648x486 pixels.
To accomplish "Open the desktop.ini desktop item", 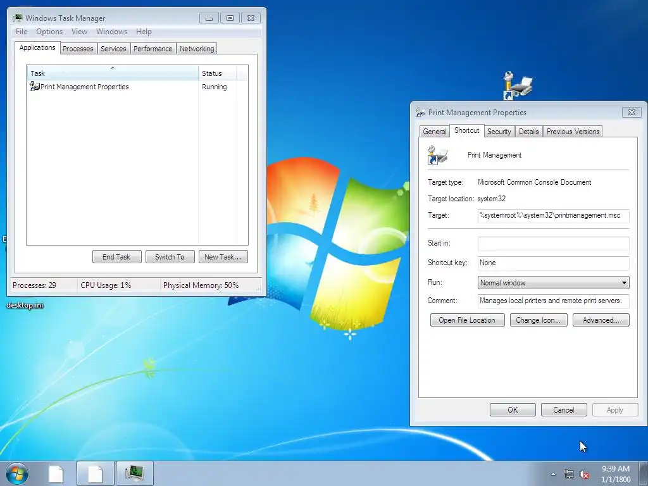I will point(25,306).
